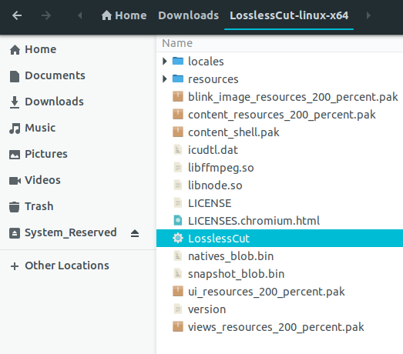The width and height of the screenshot is (403, 354).
Task: Sort files by Name column header
Action: click(177, 43)
